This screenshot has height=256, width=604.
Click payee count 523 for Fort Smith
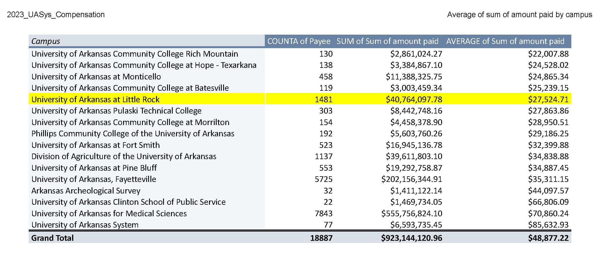tap(326, 145)
